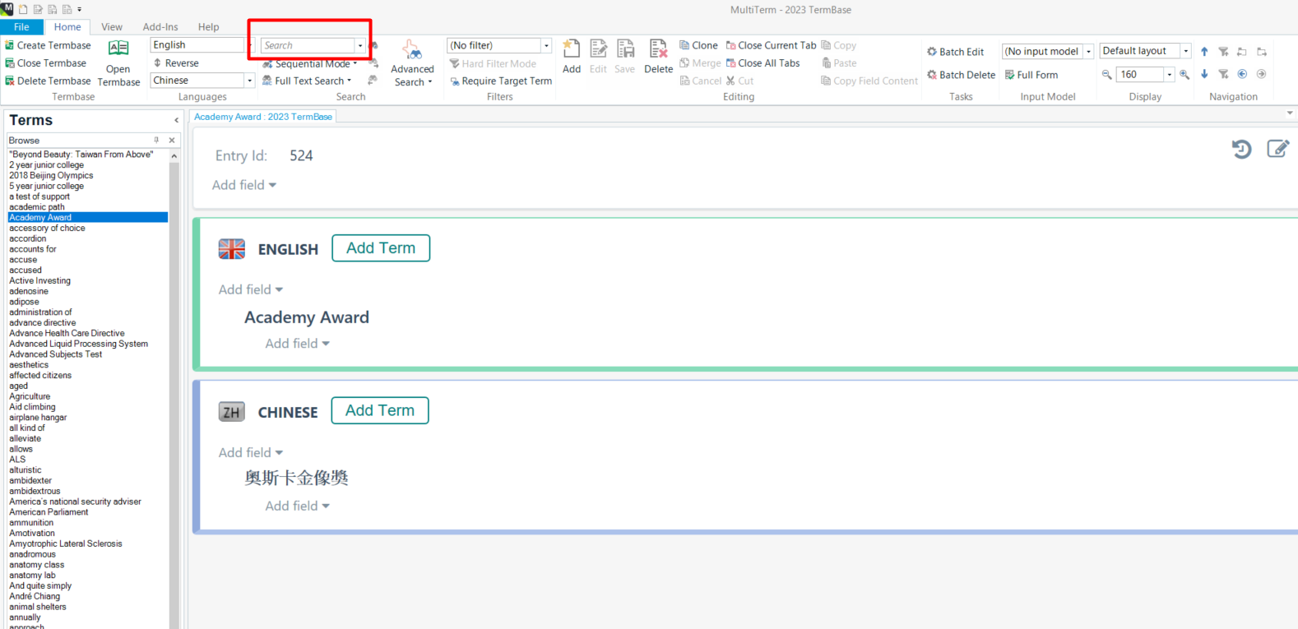This screenshot has height=629, width=1298.
Task: Click into the Search input field
Action: (x=308, y=45)
